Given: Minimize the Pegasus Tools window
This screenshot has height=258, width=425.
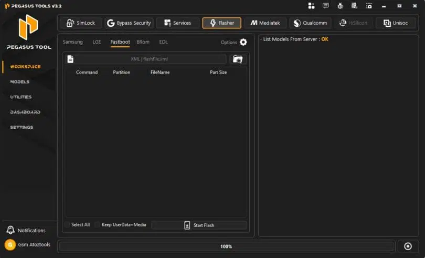Looking at the screenshot, I should tap(384, 6).
